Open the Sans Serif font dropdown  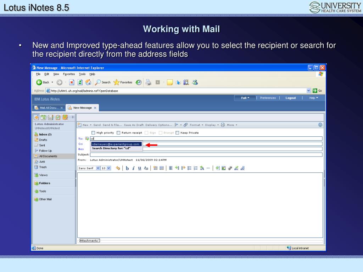tap(98, 168)
